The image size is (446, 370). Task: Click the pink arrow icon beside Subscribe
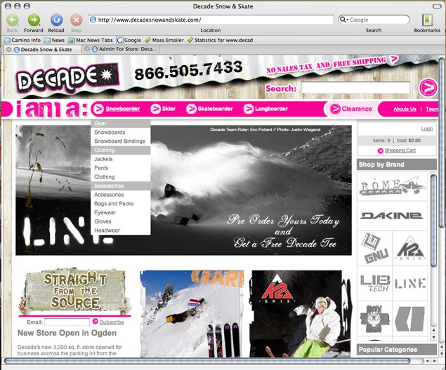coord(96,322)
